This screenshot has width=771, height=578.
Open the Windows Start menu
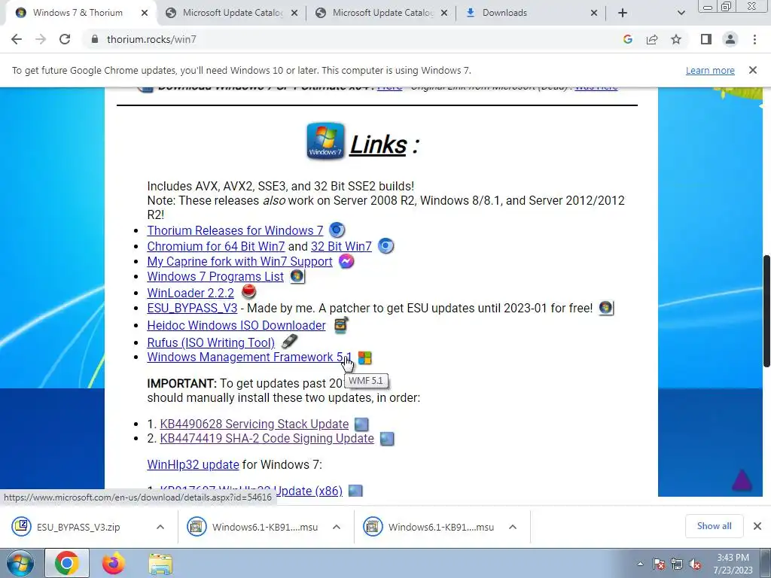point(20,563)
